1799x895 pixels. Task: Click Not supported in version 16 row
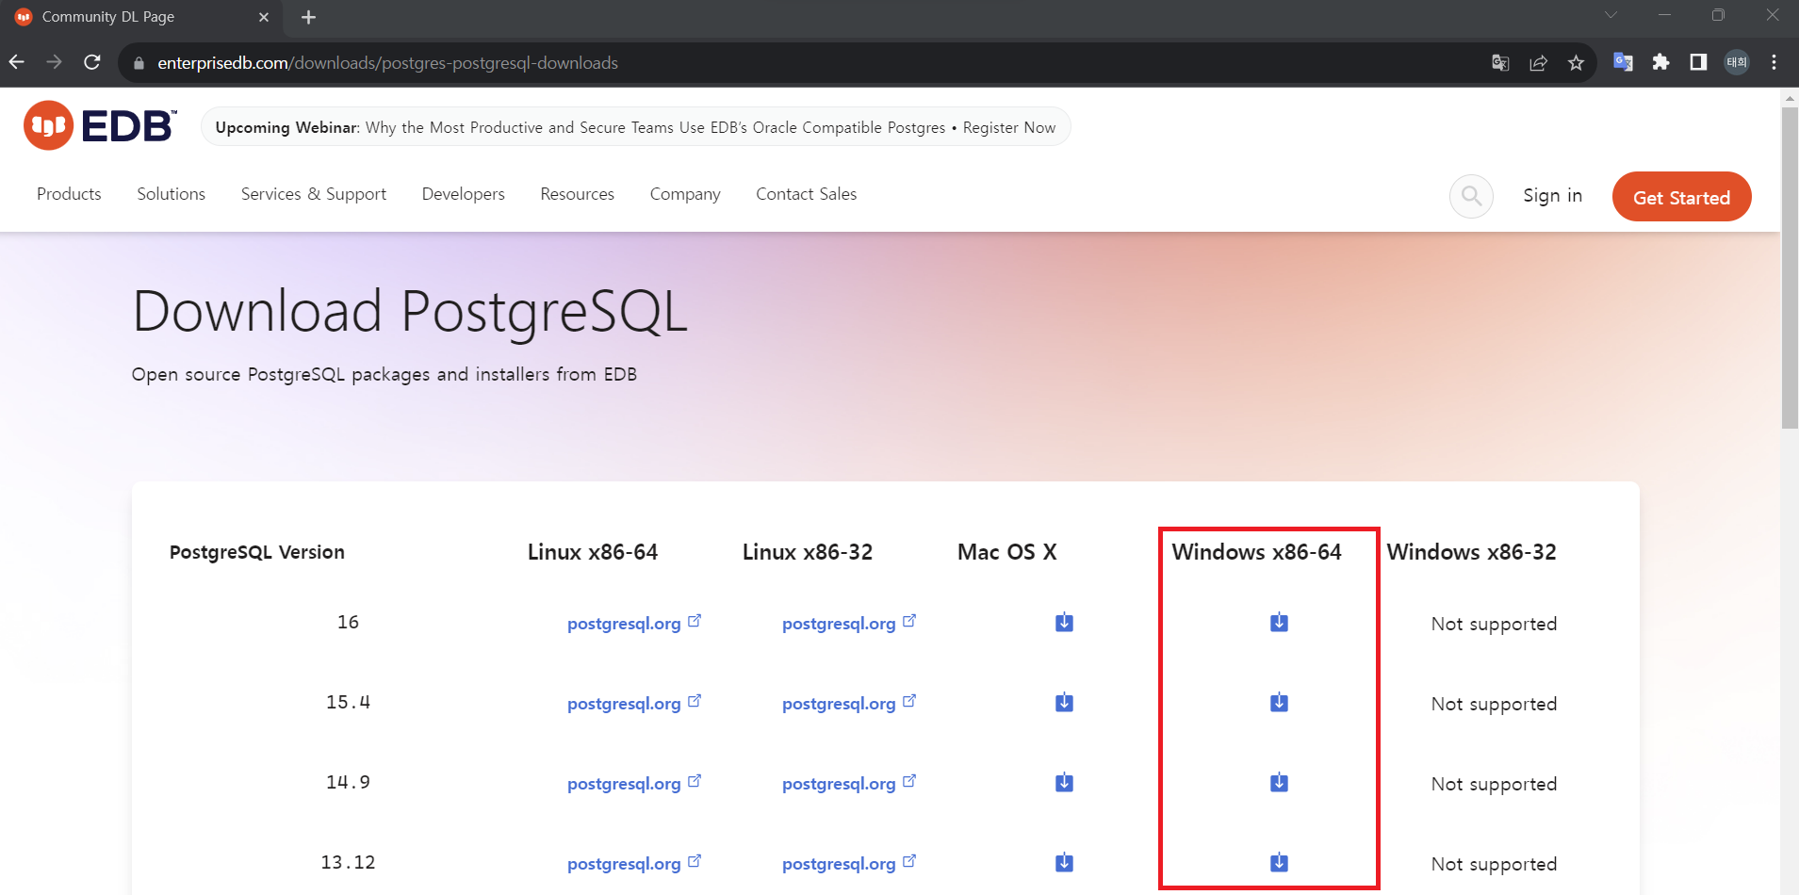point(1494,624)
